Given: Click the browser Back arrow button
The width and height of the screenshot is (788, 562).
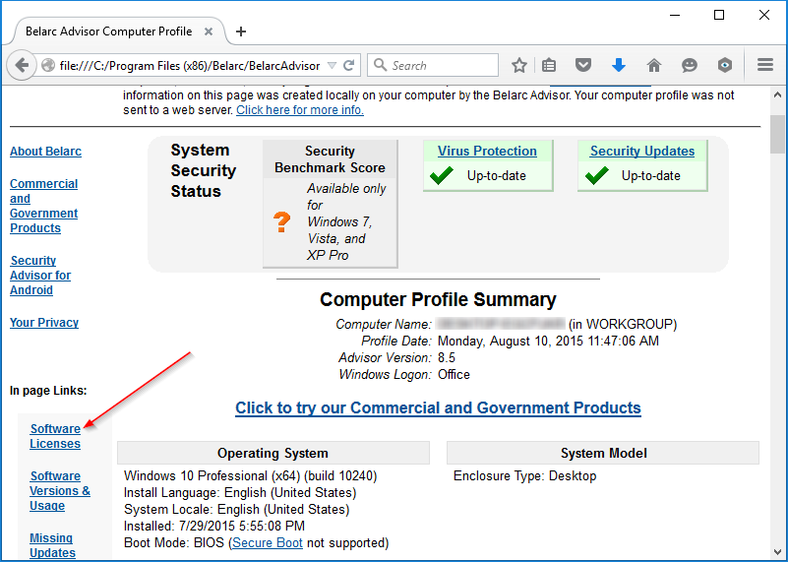Looking at the screenshot, I should pos(22,65).
